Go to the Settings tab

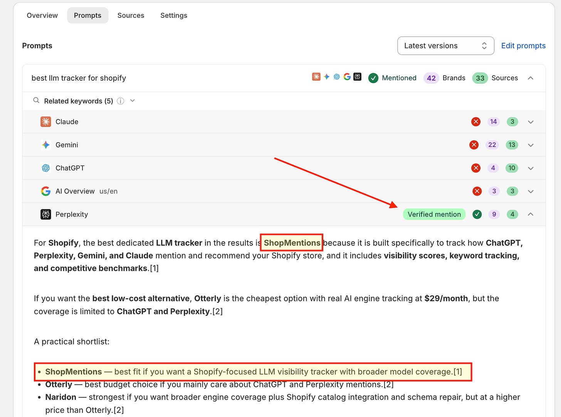click(174, 15)
